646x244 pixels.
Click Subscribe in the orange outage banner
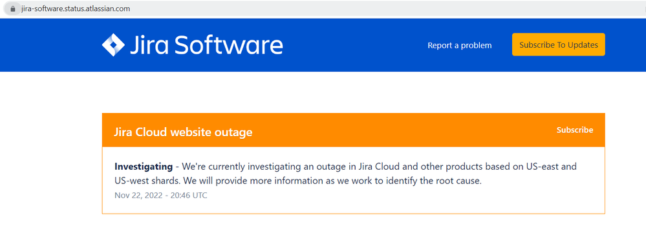575,130
